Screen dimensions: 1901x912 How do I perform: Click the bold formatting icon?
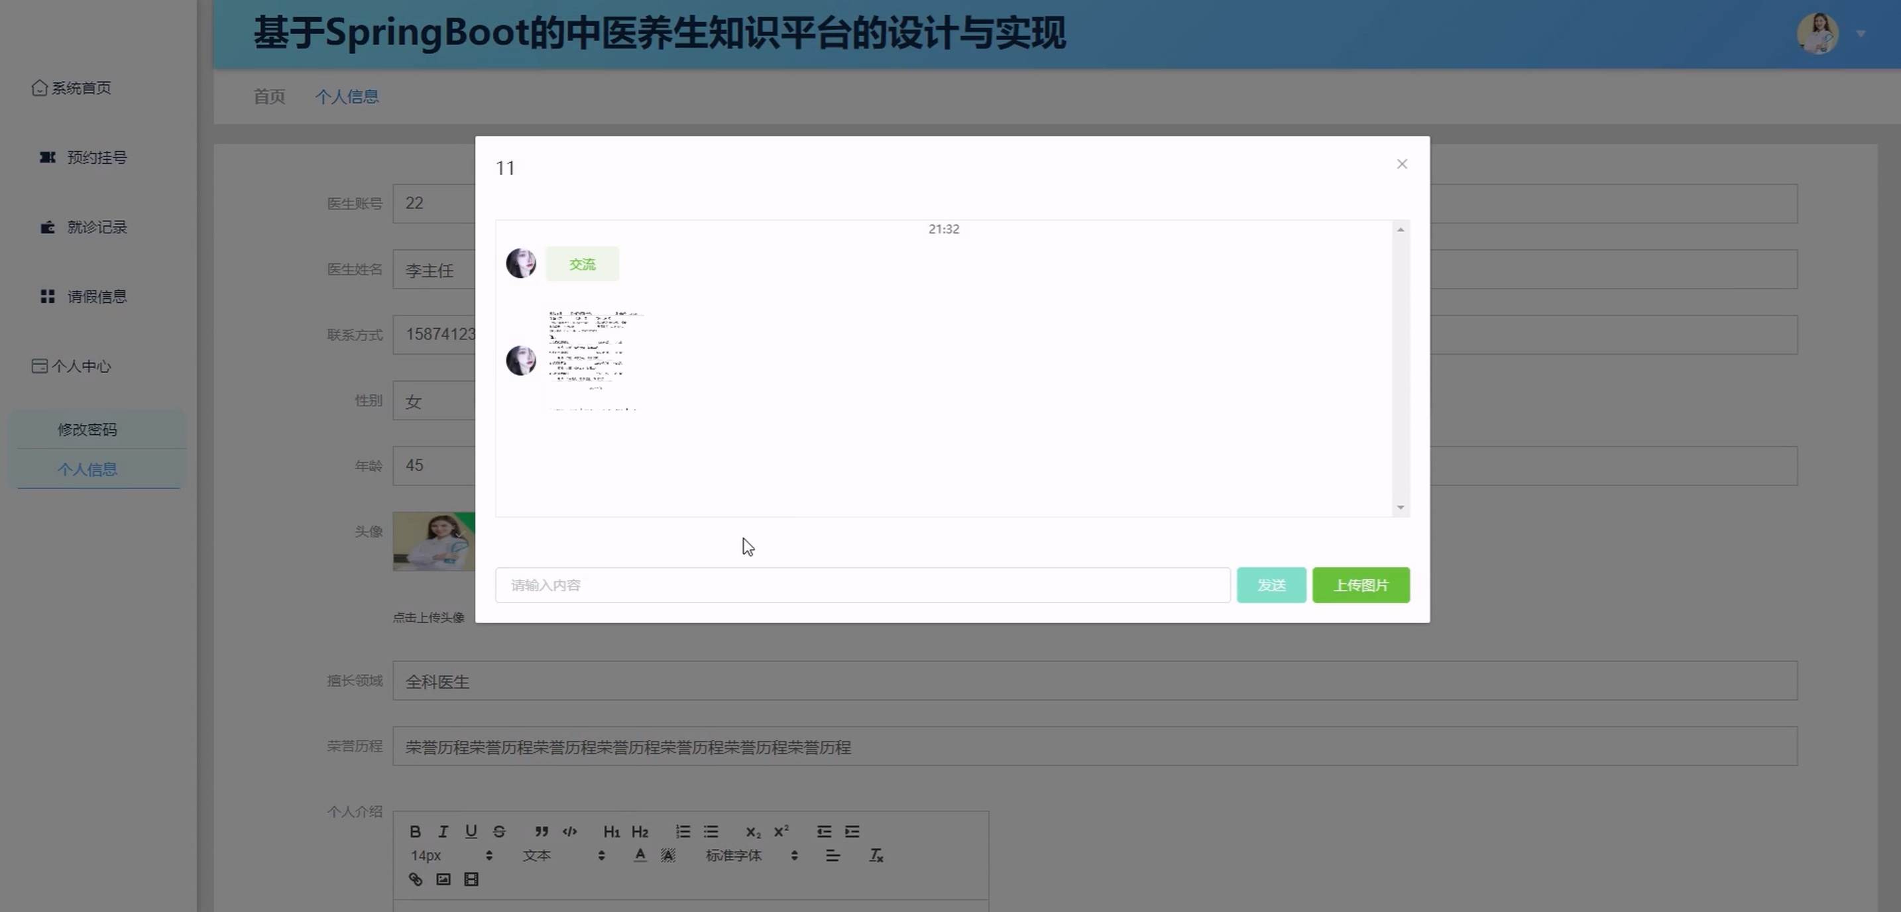416,832
